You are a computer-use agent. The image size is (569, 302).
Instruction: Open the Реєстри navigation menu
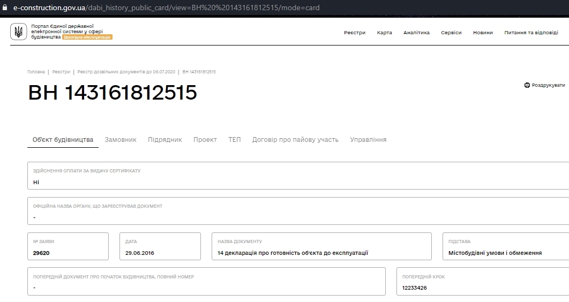pos(355,33)
